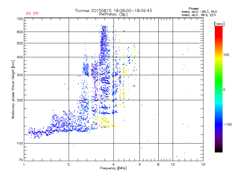Click the x-axis '8' frequency label
This screenshot has width=239, height=179.
pos(158,164)
